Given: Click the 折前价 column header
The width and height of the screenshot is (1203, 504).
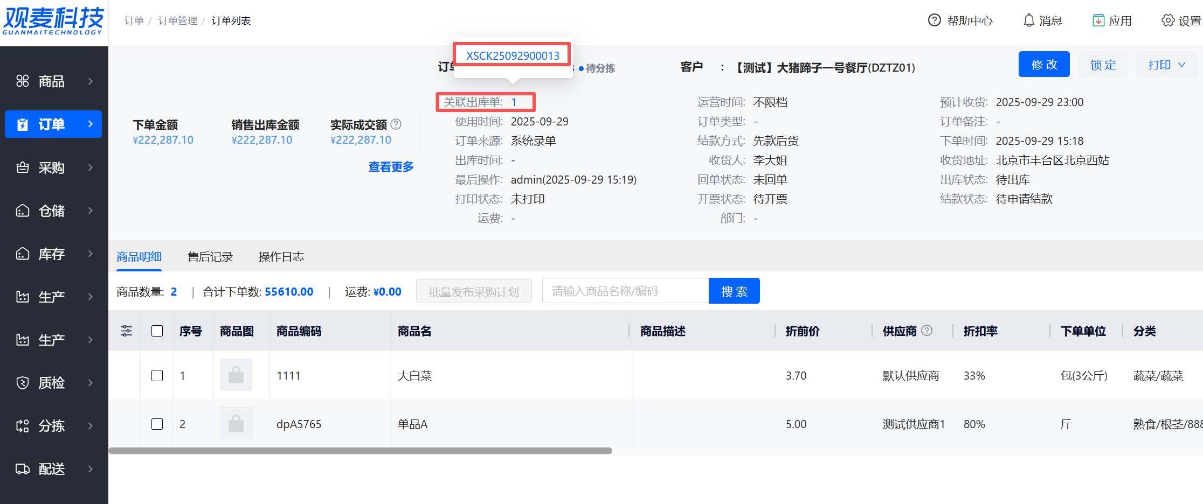Looking at the screenshot, I should (803, 331).
